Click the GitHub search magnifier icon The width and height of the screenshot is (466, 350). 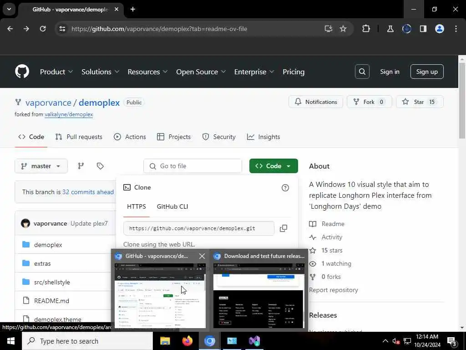362,72
